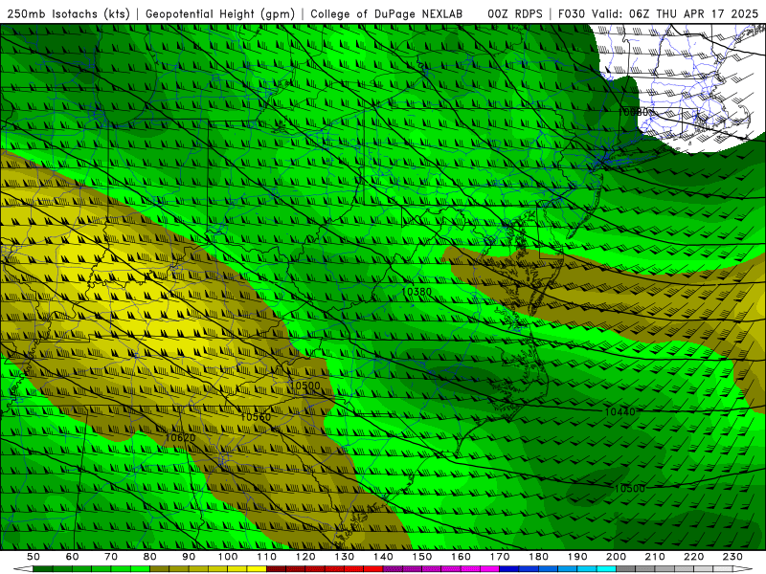Click the 50 value on the color scale

(34, 557)
